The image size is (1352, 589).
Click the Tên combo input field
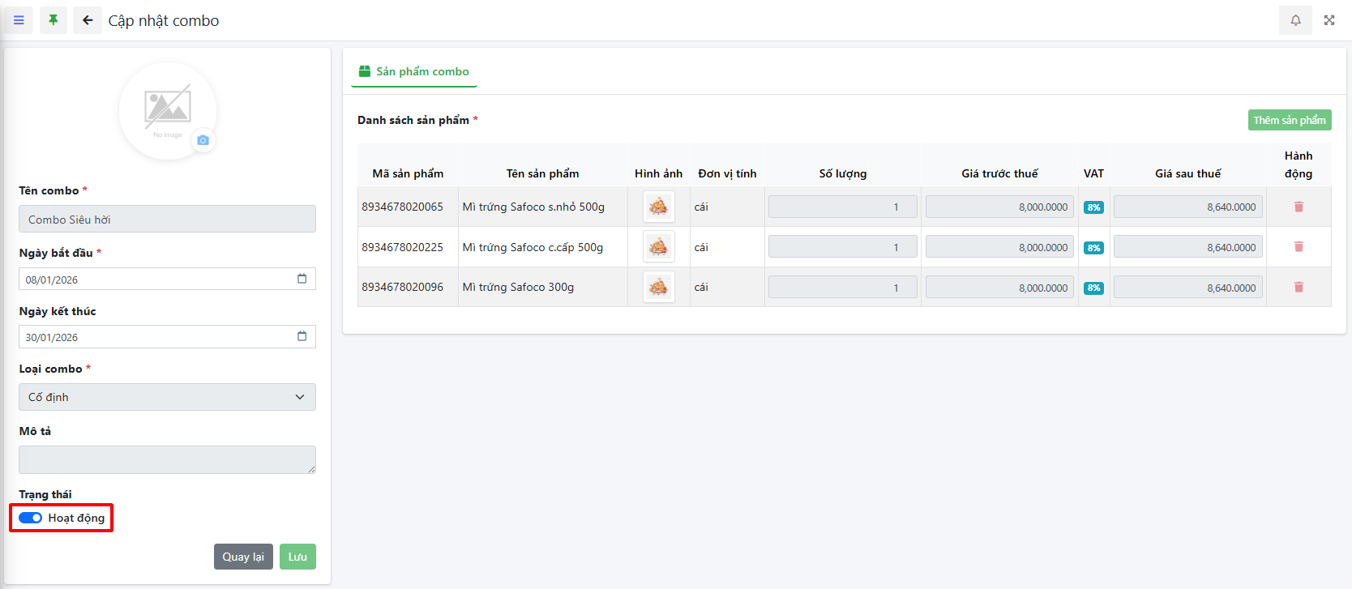pos(167,219)
